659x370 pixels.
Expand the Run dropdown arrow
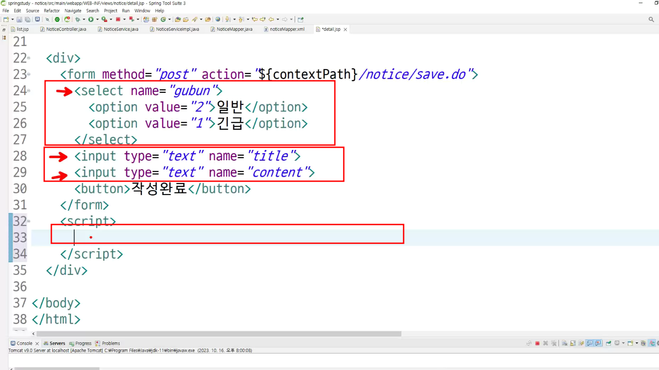[x=97, y=19]
